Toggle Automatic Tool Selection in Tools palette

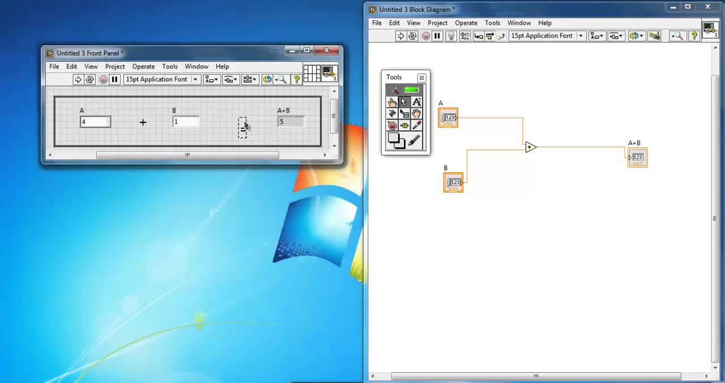405,90
